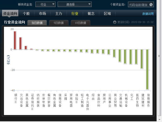
Task: Click the 房地产 green bar
Action: coord(103,52)
